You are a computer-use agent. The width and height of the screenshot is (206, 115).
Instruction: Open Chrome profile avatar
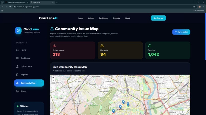pos(200,7)
